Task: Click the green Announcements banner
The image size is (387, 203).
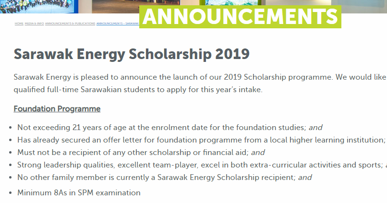Action: [240, 17]
